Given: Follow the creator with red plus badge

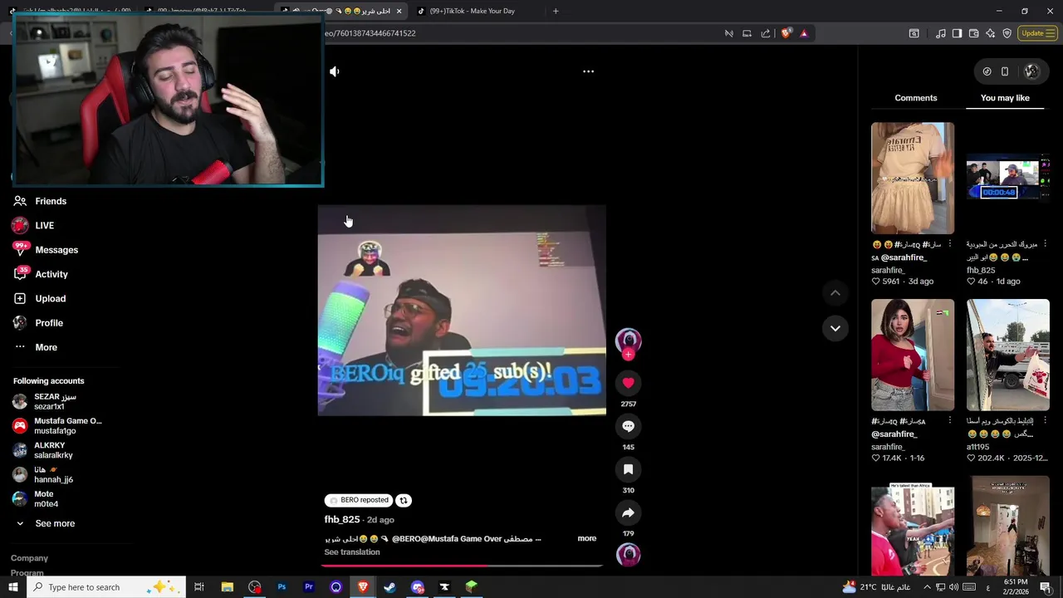Looking at the screenshot, I should pos(628,355).
